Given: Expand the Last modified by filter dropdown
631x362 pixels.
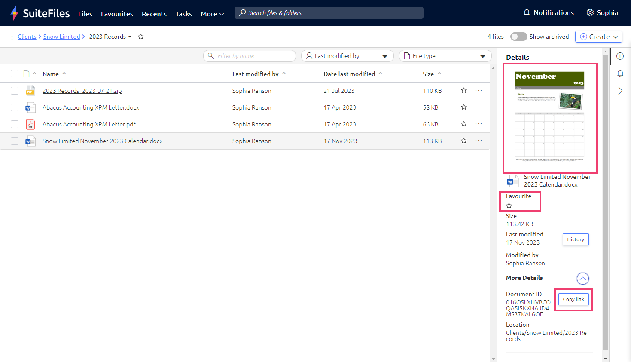Looking at the screenshot, I should (x=347, y=56).
